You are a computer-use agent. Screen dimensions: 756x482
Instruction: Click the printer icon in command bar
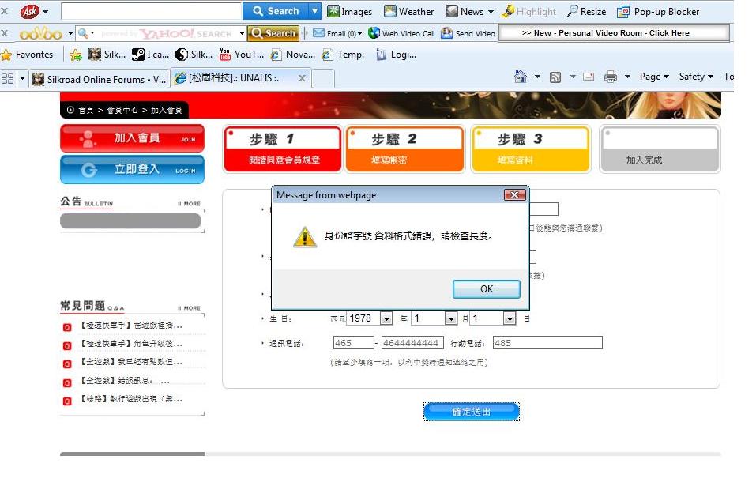(x=610, y=77)
